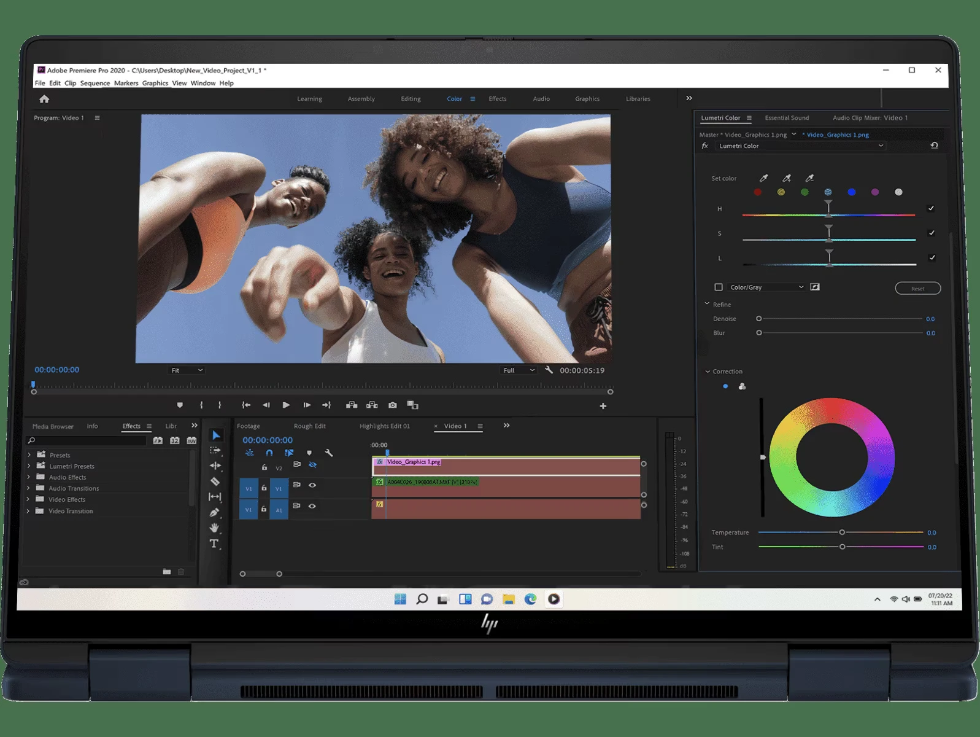
Task: Select the Pen tool
Action: pos(214,512)
